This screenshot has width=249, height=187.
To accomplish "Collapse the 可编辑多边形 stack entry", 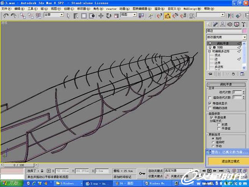I will (x=210, y=51).
